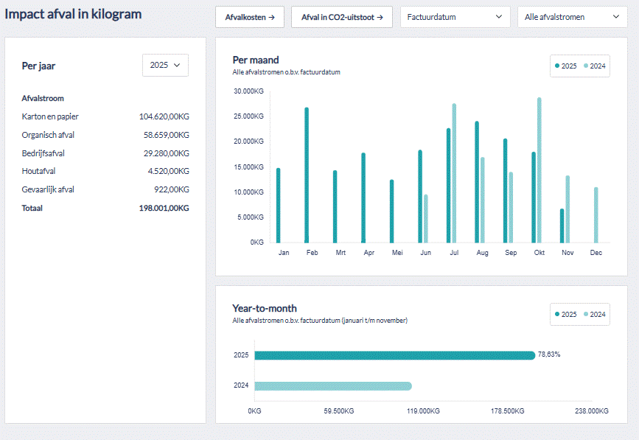The height and width of the screenshot is (440, 639).
Task: Toggle 2024 series in Per maand legend
Action: click(595, 66)
